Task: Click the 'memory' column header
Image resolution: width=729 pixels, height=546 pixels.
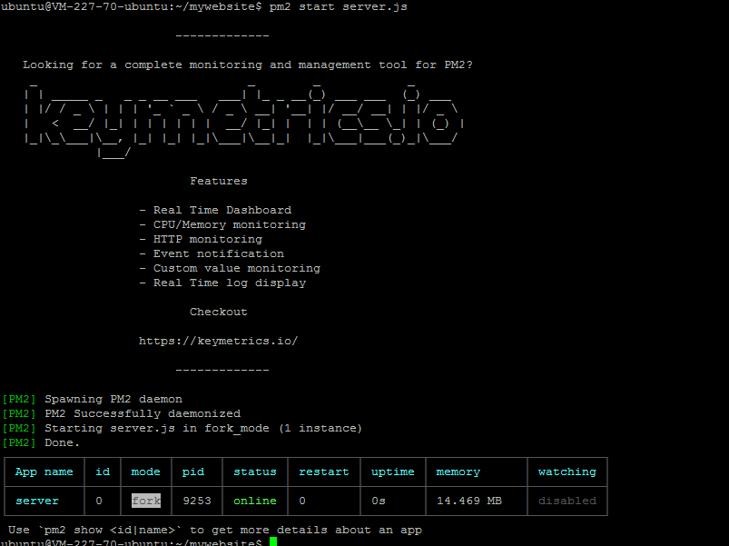Action: click(458, 472)
